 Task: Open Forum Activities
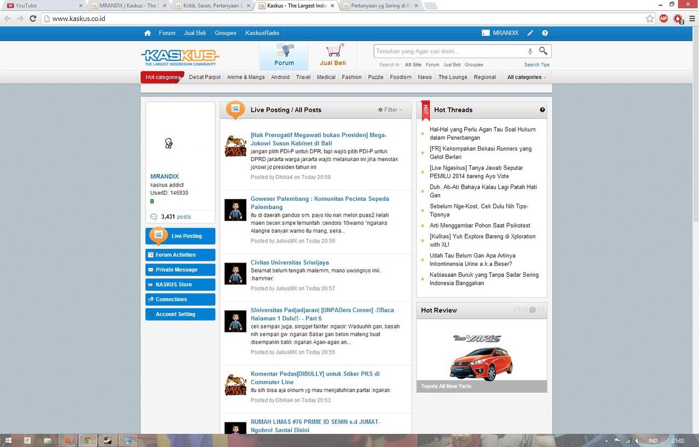click(x=180, y=255)
